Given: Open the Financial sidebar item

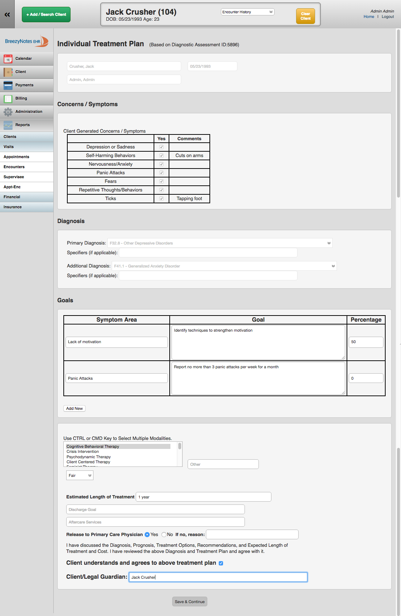Looking at the screenshot, I should click(x=26, y=197).
